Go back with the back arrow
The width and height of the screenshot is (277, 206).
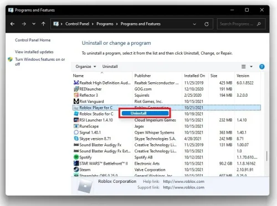[12, 24]
